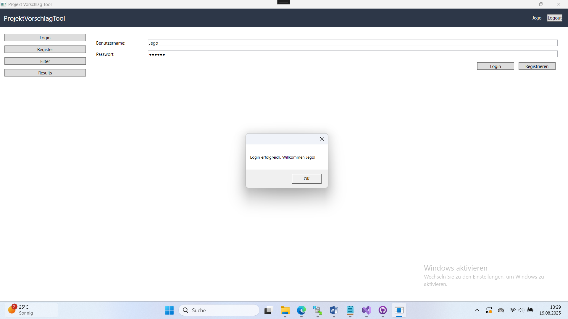Log out using the Logout button

click(x=554, y=18)
